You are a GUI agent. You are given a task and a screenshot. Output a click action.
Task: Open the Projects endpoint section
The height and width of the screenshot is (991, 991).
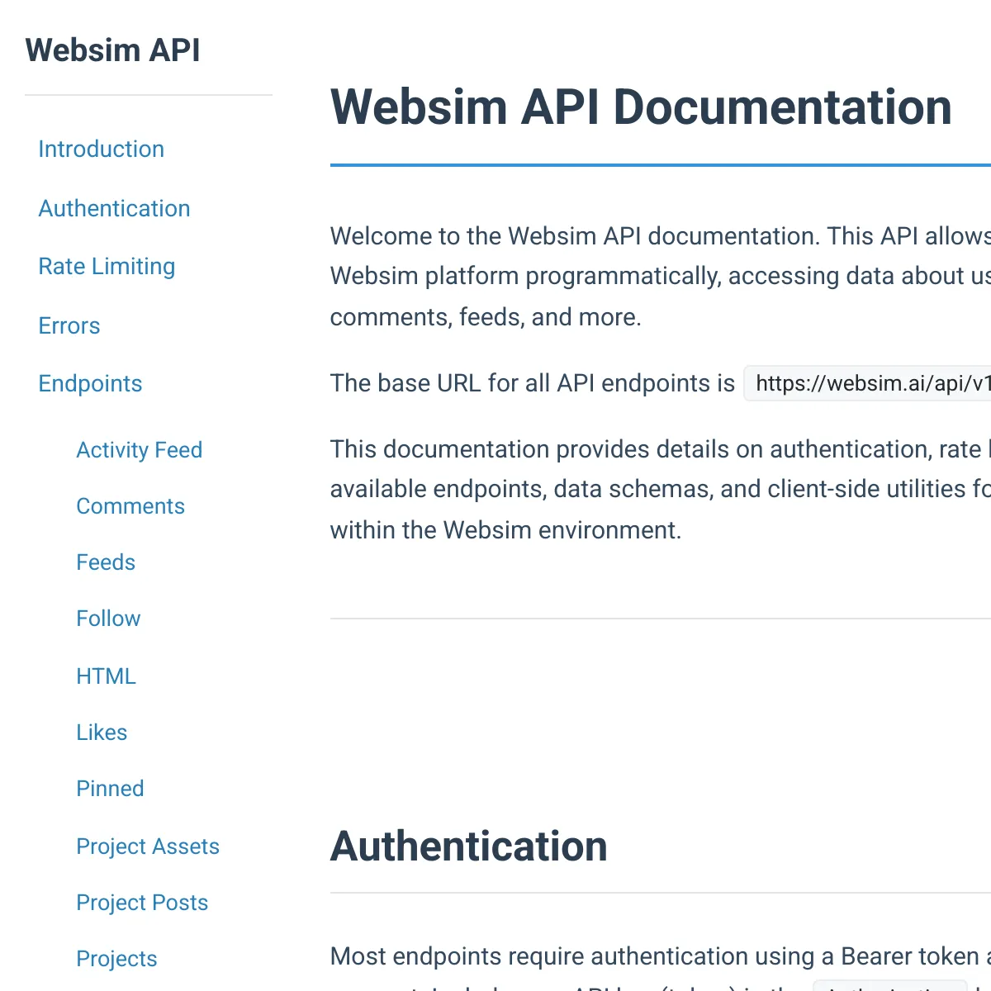click(116, 959)
